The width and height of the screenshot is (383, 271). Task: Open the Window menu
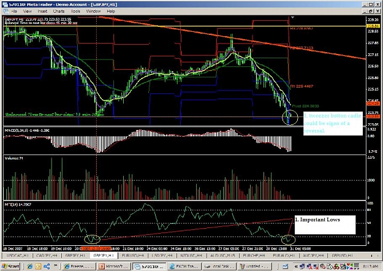[x=93, y=11]
